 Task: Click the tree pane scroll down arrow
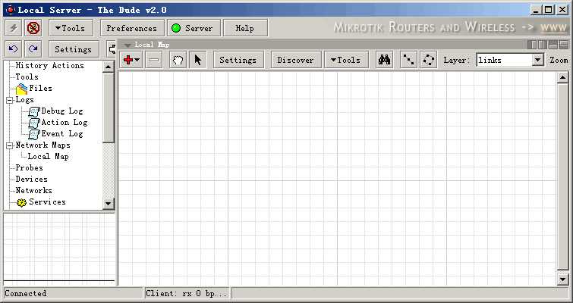tap(109, 204)
